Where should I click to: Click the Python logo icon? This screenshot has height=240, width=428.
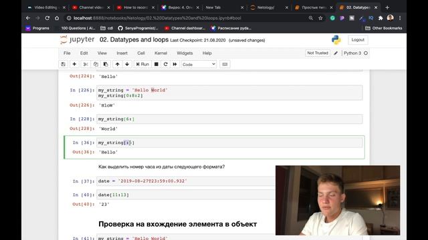pos(336,40)
